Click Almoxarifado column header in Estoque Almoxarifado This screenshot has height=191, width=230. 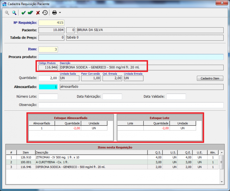(x=42, y=123)
